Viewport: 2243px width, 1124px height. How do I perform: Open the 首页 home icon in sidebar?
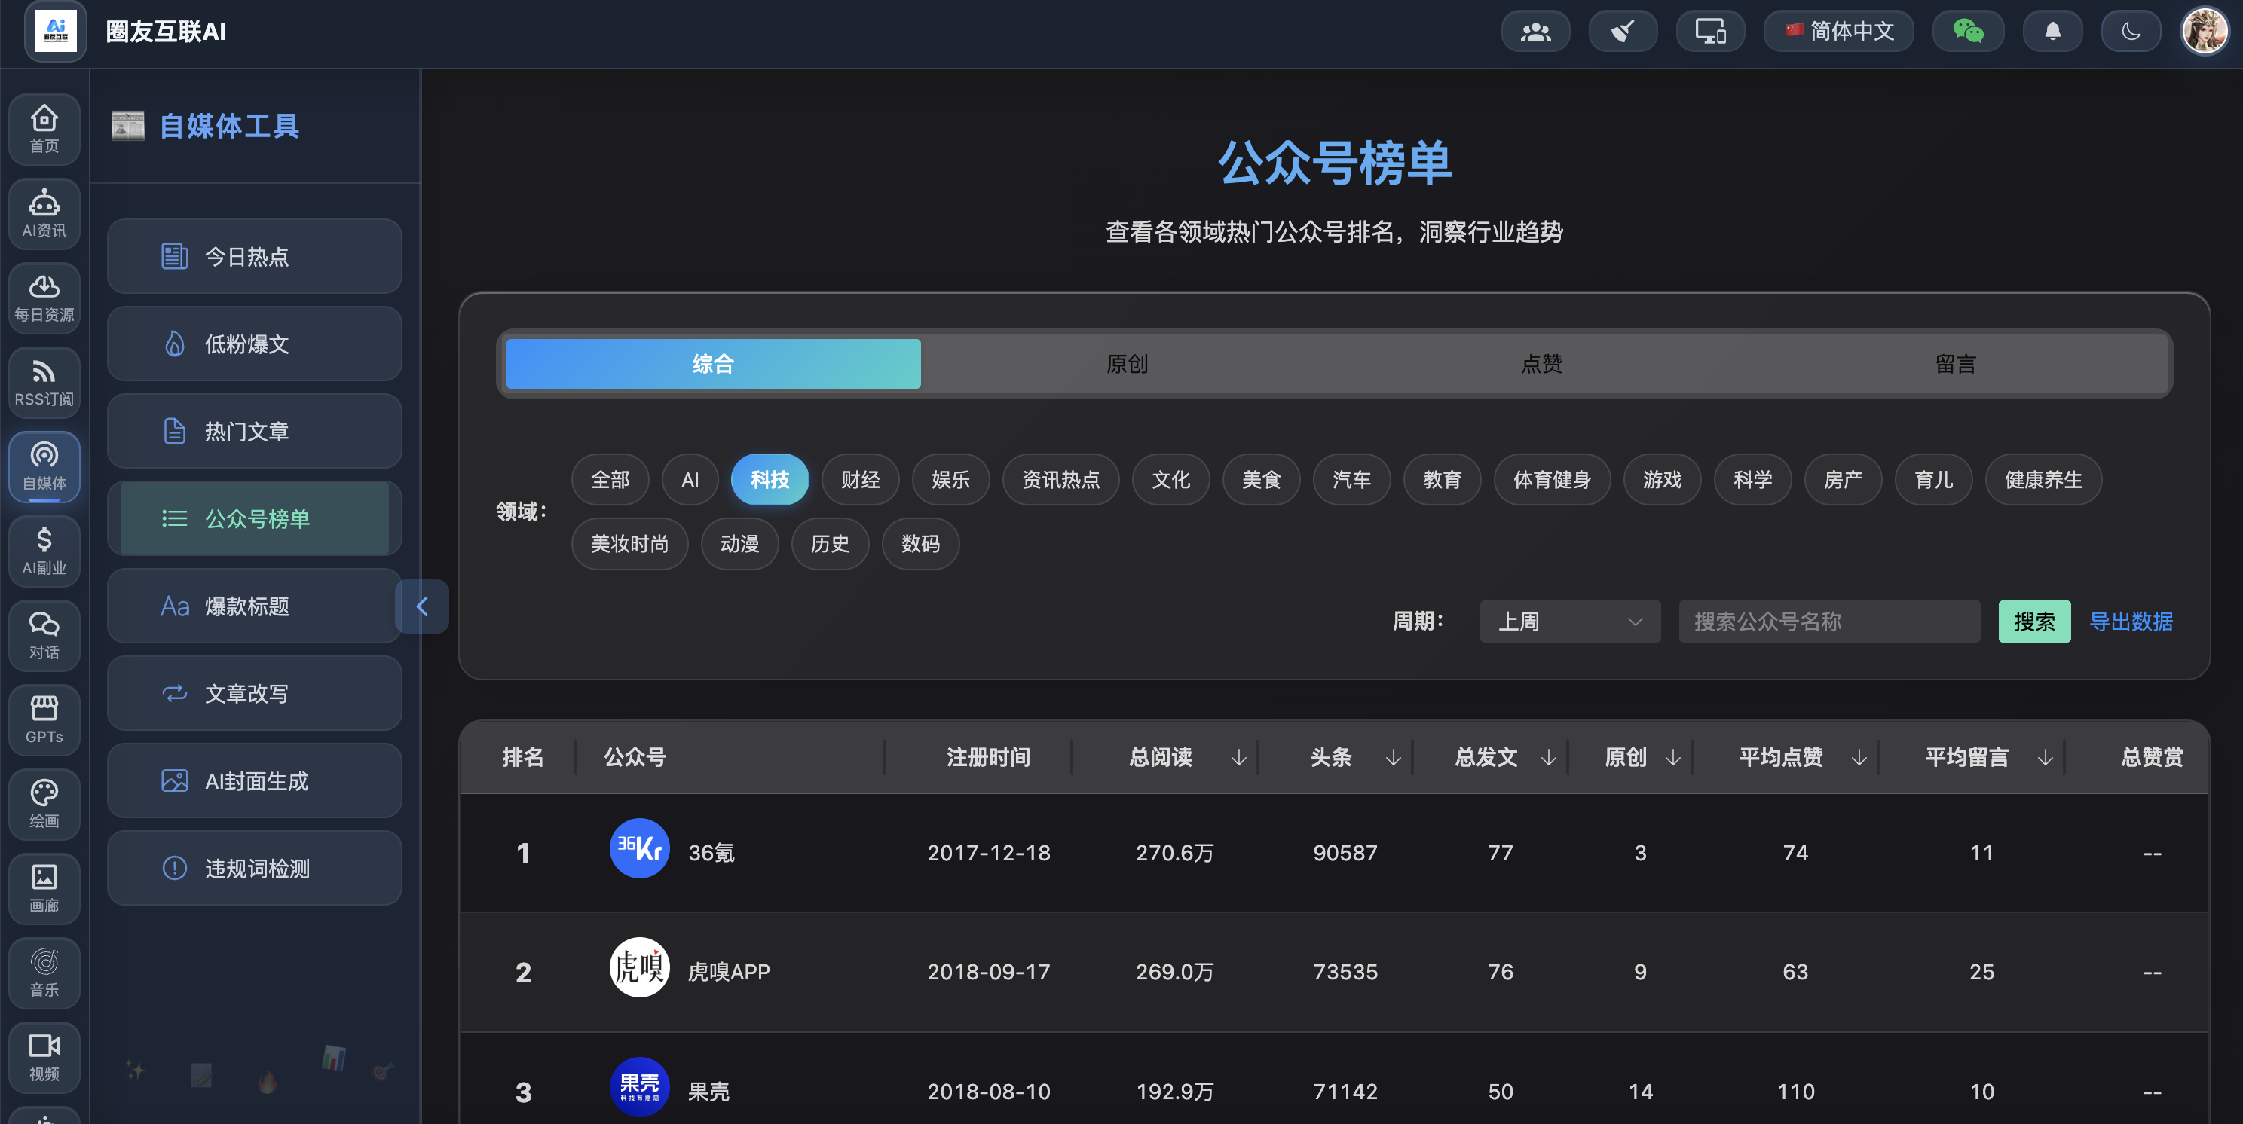pyautogui.click(x=44, y=129)
